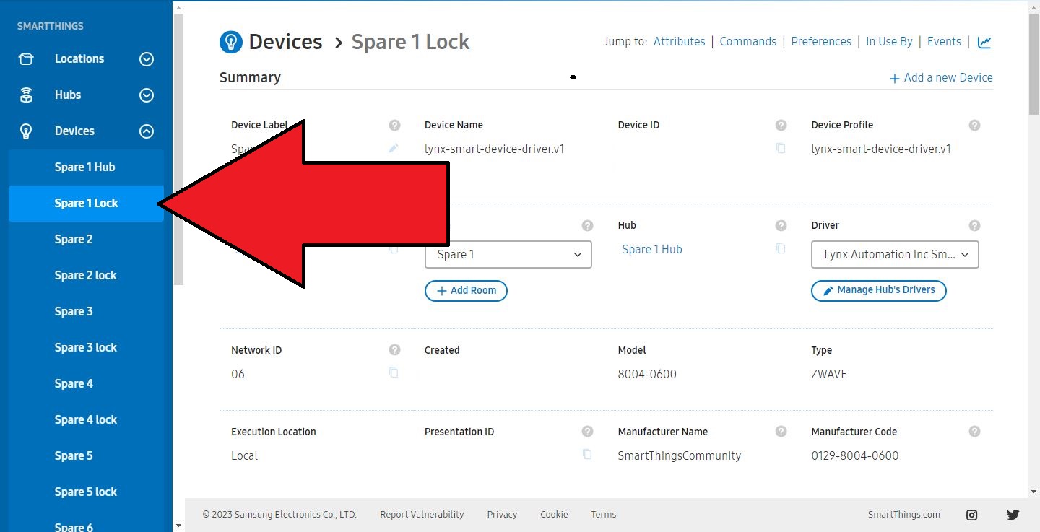The image size is (1040, 532).
Task: Select Spare 5 in sidebar
Action: click(x=86, y=456)
